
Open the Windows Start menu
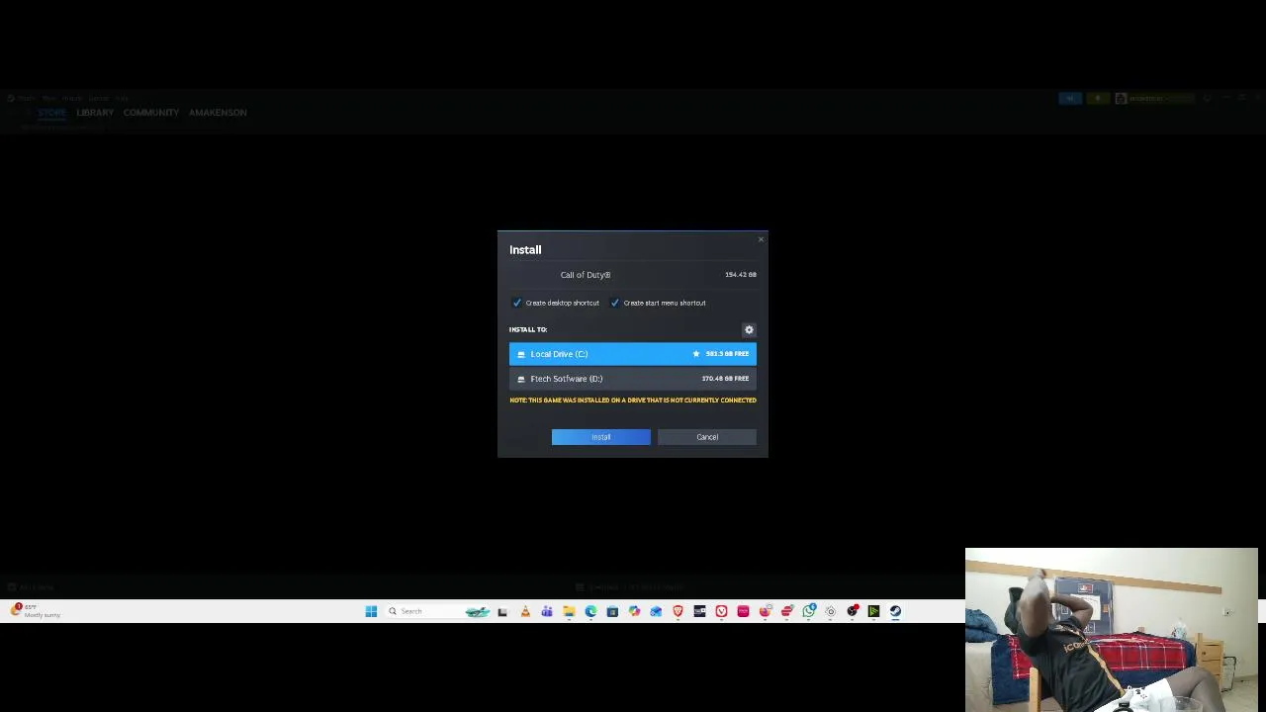[371, 611]
